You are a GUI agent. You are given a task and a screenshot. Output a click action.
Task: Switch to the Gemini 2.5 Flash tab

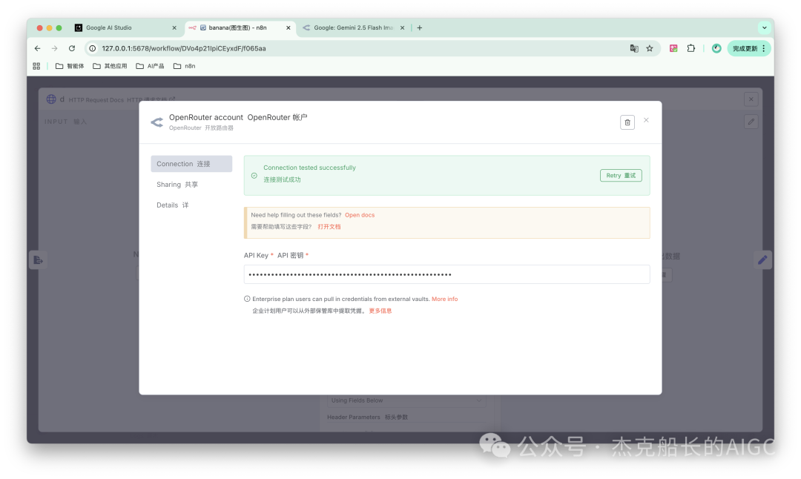352,28
